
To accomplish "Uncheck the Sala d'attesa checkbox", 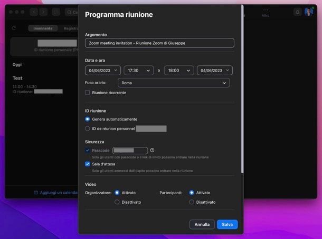I will tap(87, 164).
